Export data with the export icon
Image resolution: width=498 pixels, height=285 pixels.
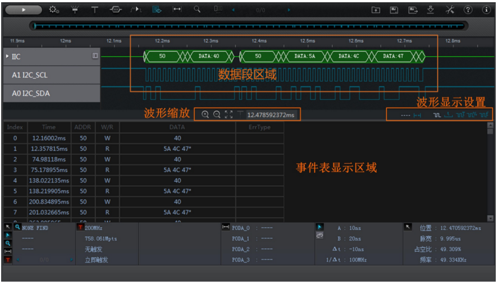coord(413,10)
